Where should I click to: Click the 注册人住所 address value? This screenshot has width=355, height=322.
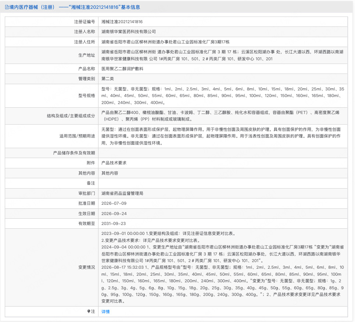coord(165,42)
